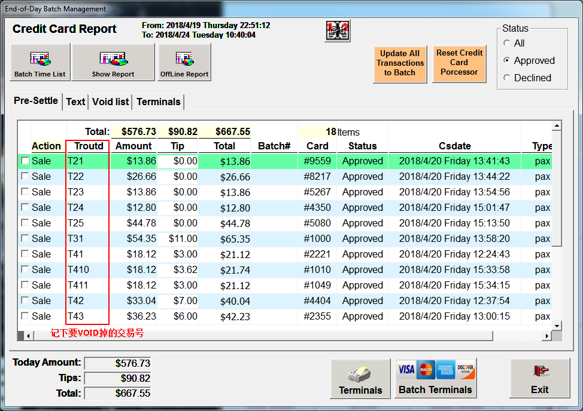Image resolution: width=583 pixels, height=411 pixels.
Task: Click card number #8217
Action: click(317, 176)
